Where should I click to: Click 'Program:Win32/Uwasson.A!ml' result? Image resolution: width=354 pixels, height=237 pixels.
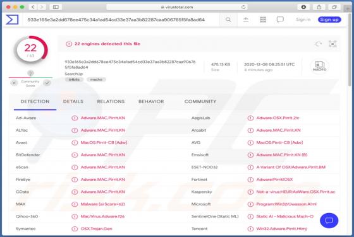tap(286, 204)
